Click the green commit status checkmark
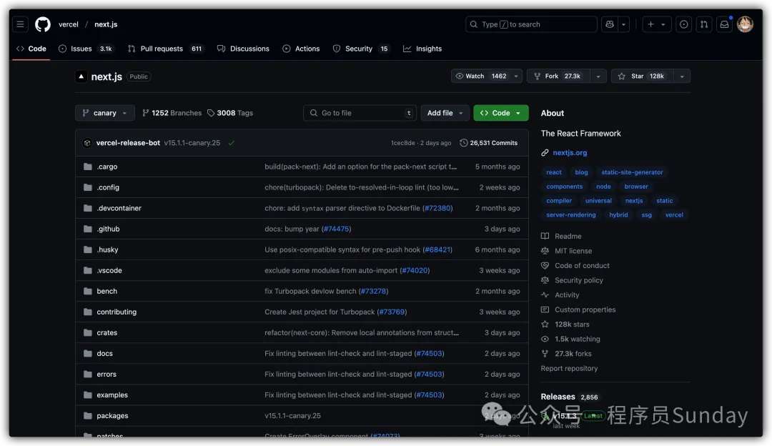The height and width of the screenshot is (446, 772). click(232, 143)
